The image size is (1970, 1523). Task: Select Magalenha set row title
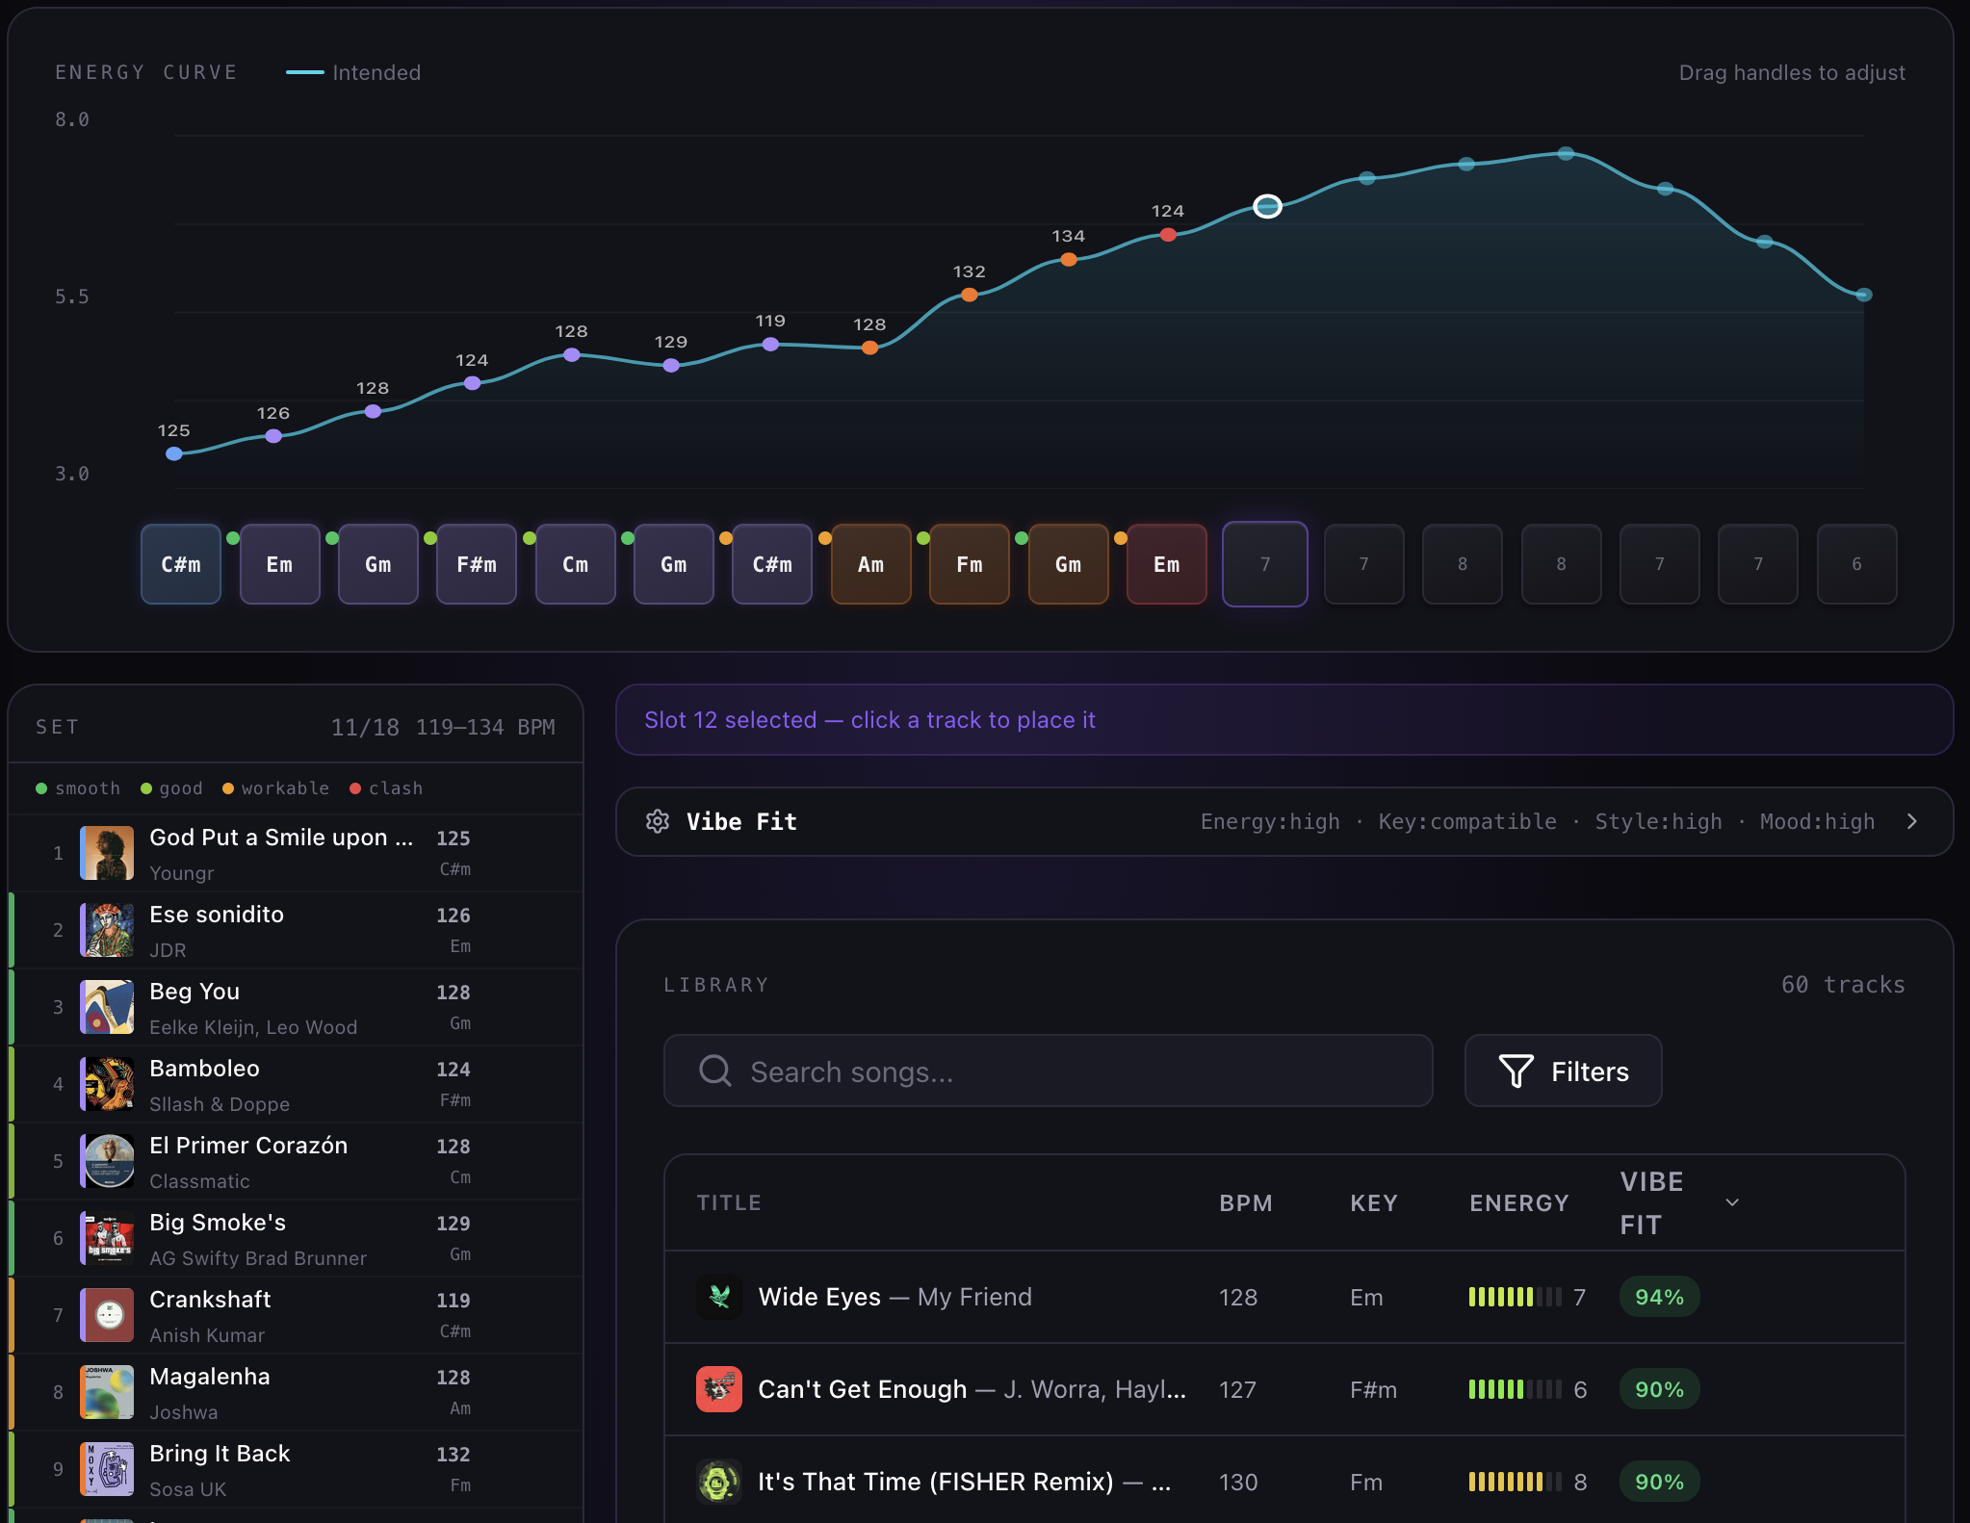click(210, 1377)
